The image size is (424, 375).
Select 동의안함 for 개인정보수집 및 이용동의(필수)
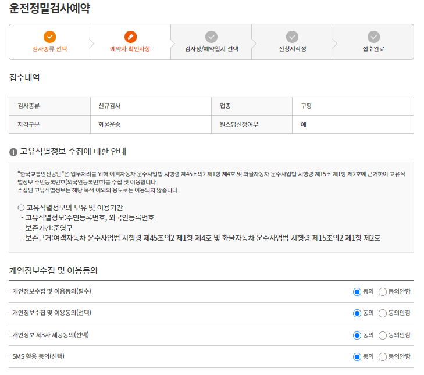(382, 292)
